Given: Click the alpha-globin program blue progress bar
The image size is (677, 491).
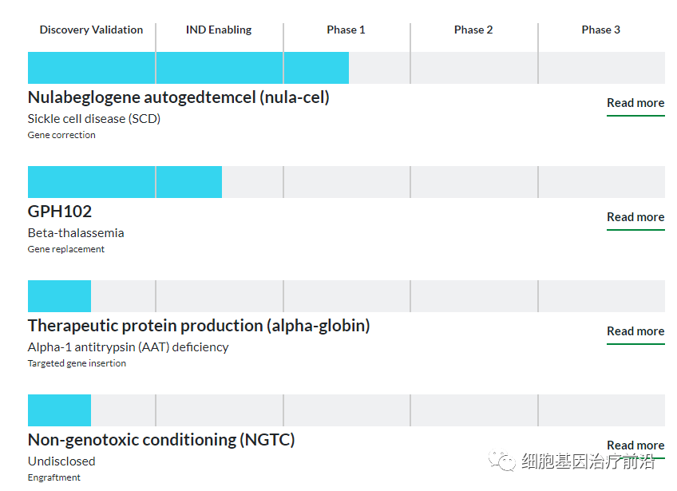Looking at the screenshot, I should coord(59,296).
